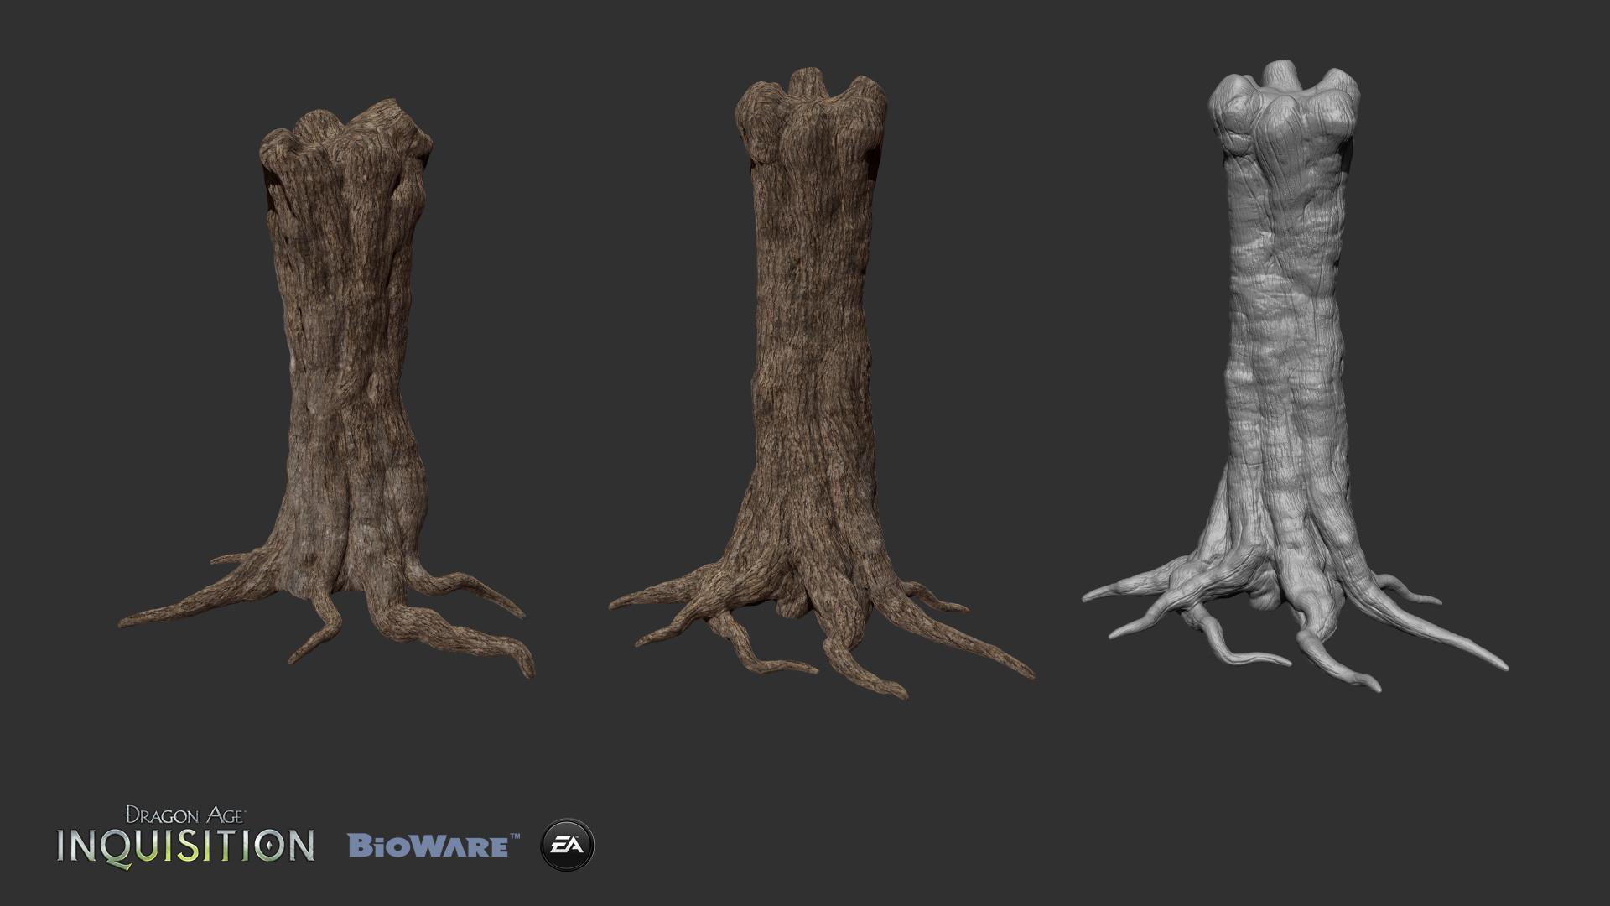Click the gray sculpt's far left root tip
This screenshot has width=1610, height=906.
click(1090, 595)
